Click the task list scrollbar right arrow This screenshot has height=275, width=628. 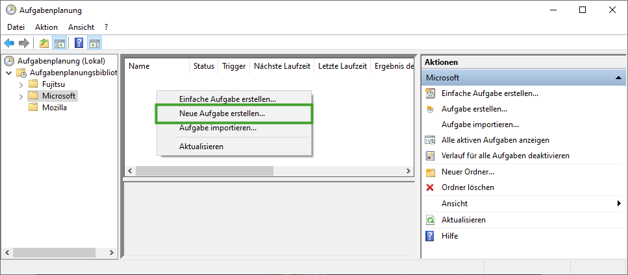pos(408,171)
